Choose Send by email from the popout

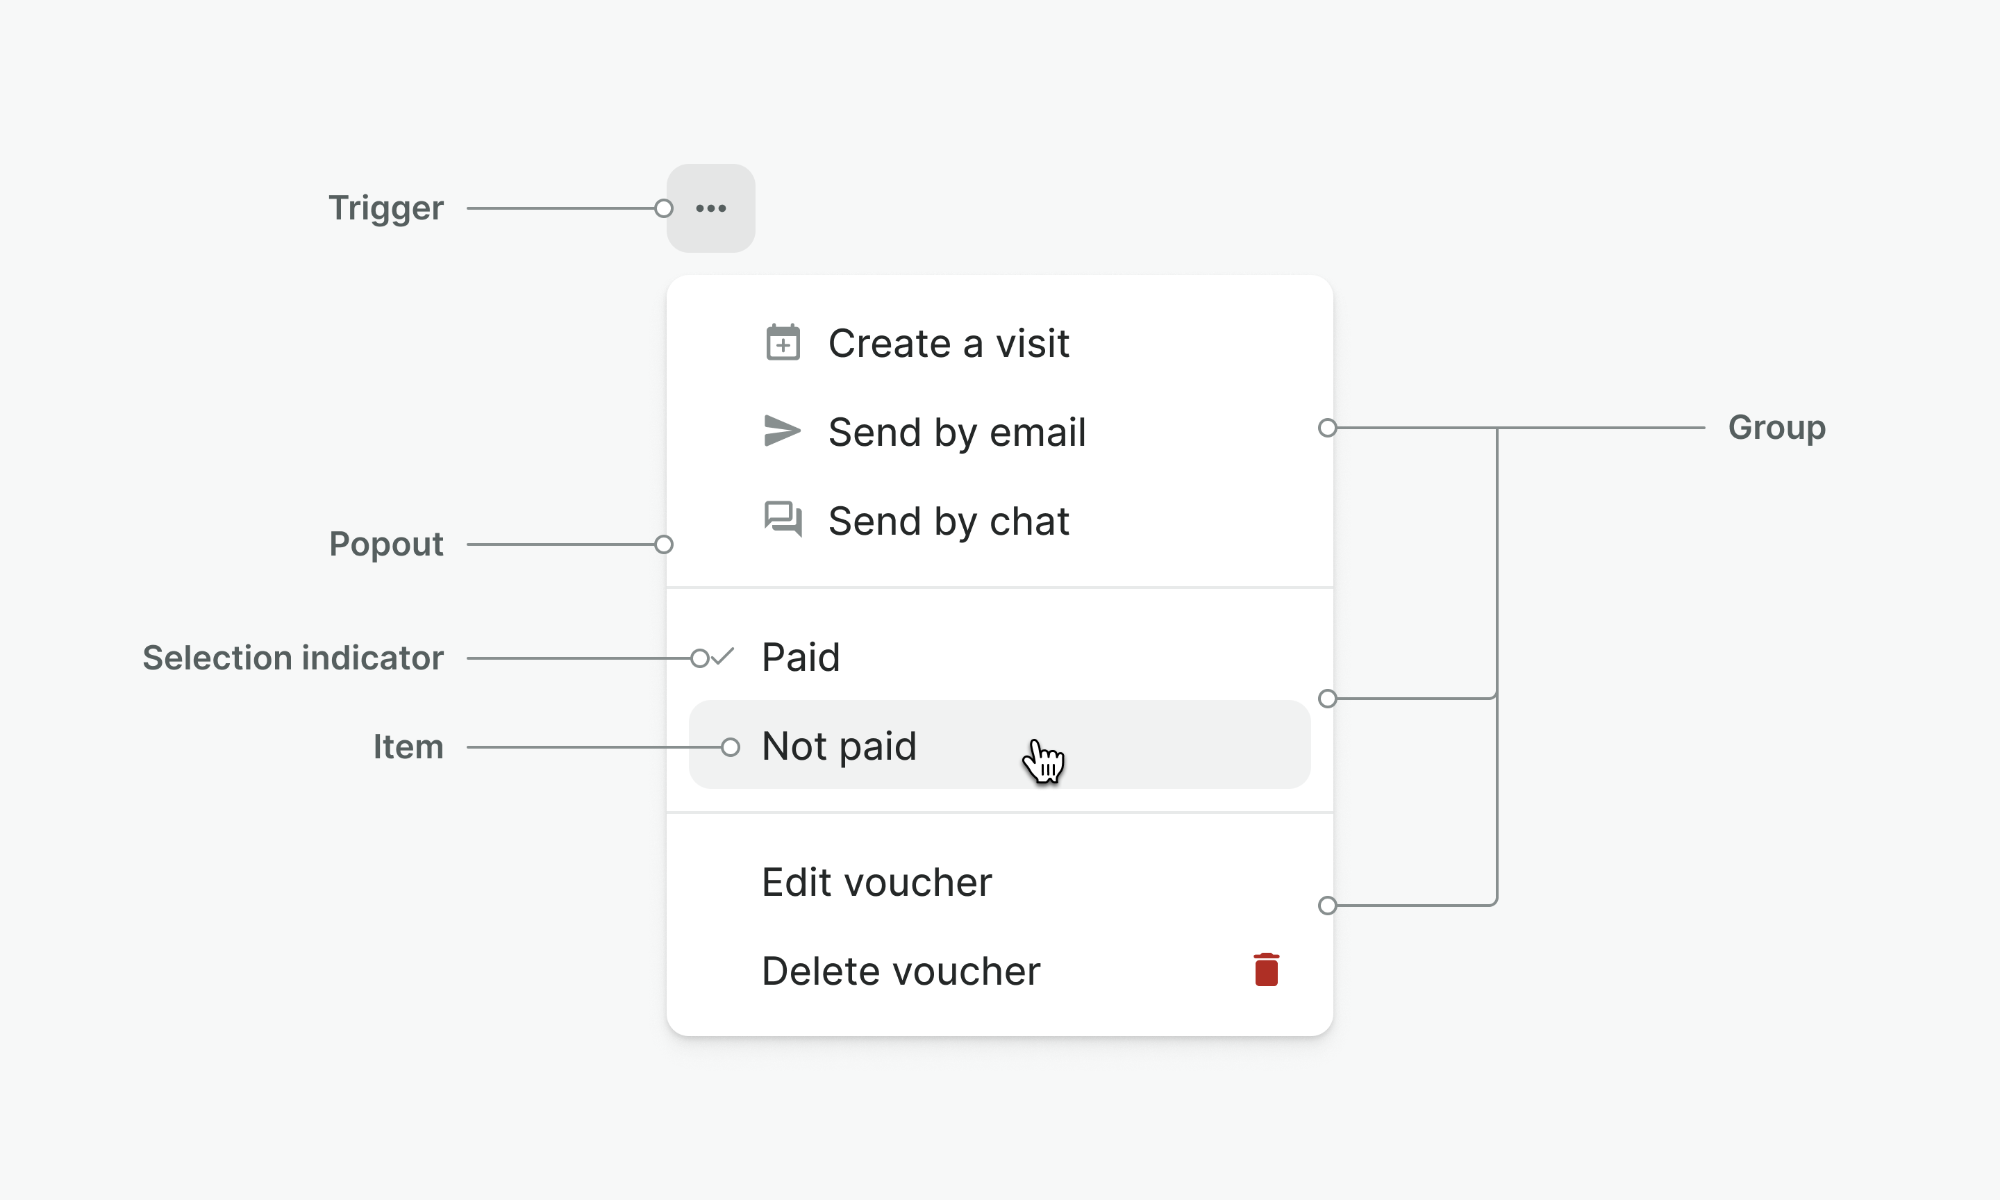pyautogui.click(x=957, y=431)
